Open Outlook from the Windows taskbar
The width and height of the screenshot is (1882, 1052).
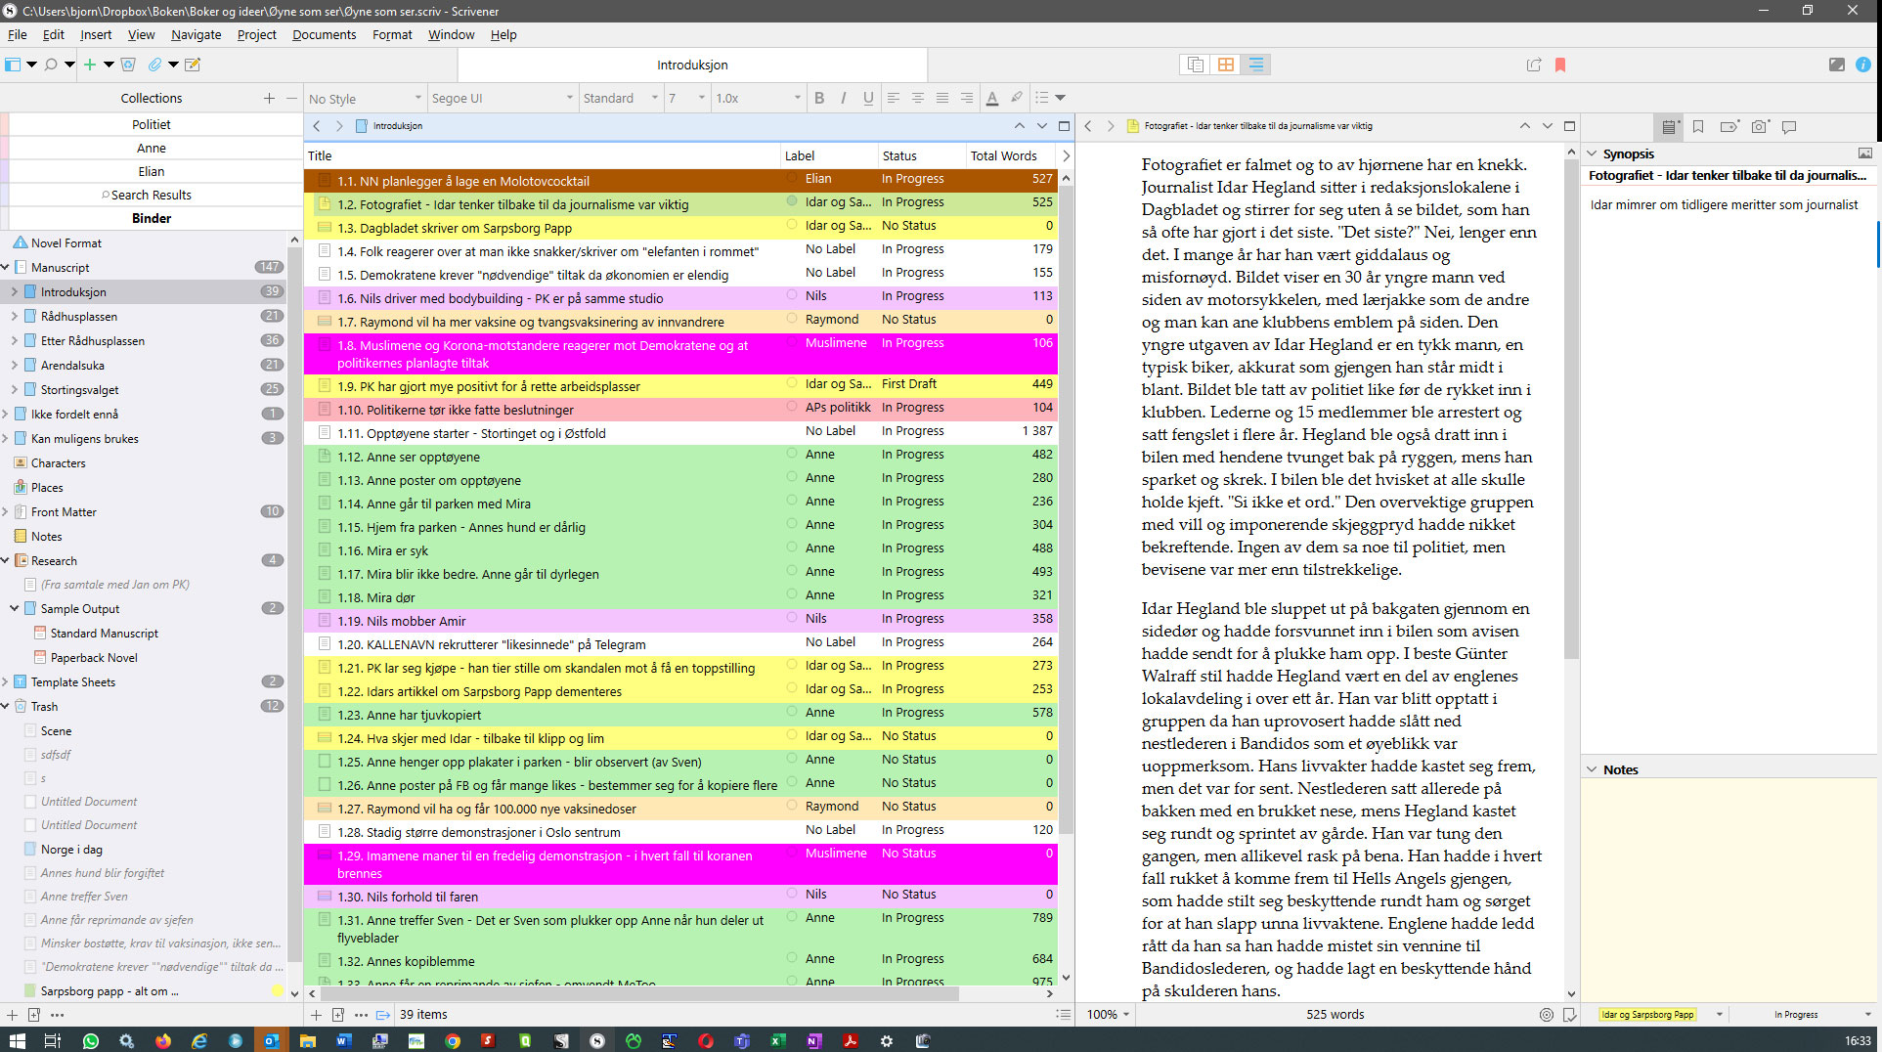(x=271, y=1040)
